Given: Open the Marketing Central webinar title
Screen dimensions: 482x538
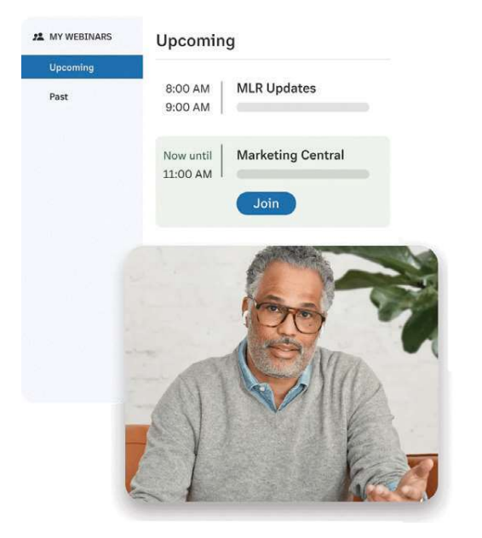Looking at the screenshot, I should pyautogui.click(x=290, y=155).
